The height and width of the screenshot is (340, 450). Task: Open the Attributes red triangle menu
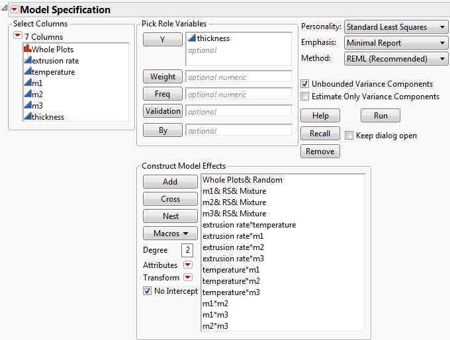point(188,265)
